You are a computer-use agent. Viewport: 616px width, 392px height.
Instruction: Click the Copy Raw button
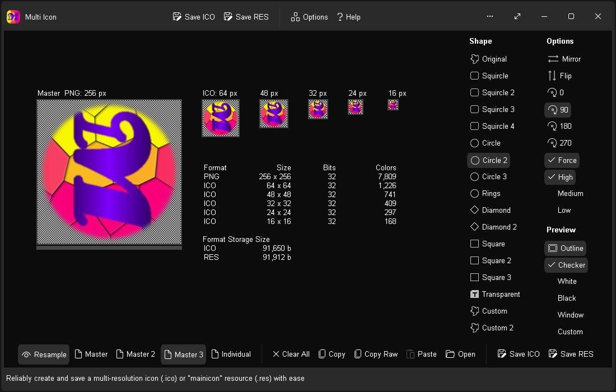pyautogui.click(x=376, y=354)
